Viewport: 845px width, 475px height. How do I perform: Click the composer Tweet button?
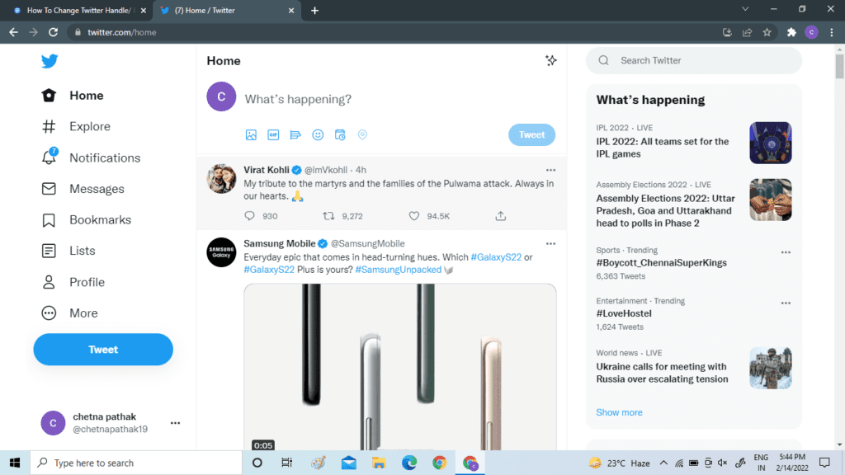point(531,134)
